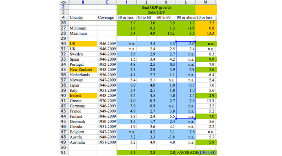Select the 'UK' country cell
282x156 pixels.
[83, 49]
